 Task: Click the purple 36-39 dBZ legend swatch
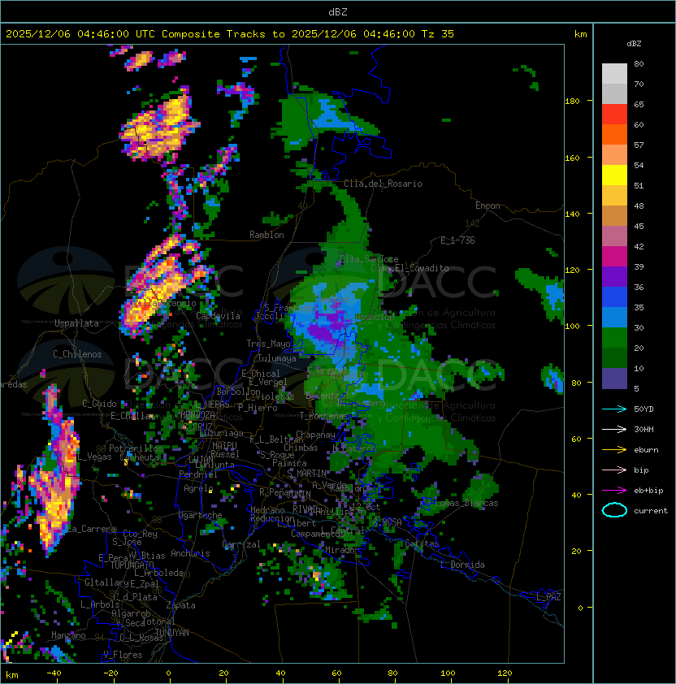pyautogui.click(x=615, y=276)
